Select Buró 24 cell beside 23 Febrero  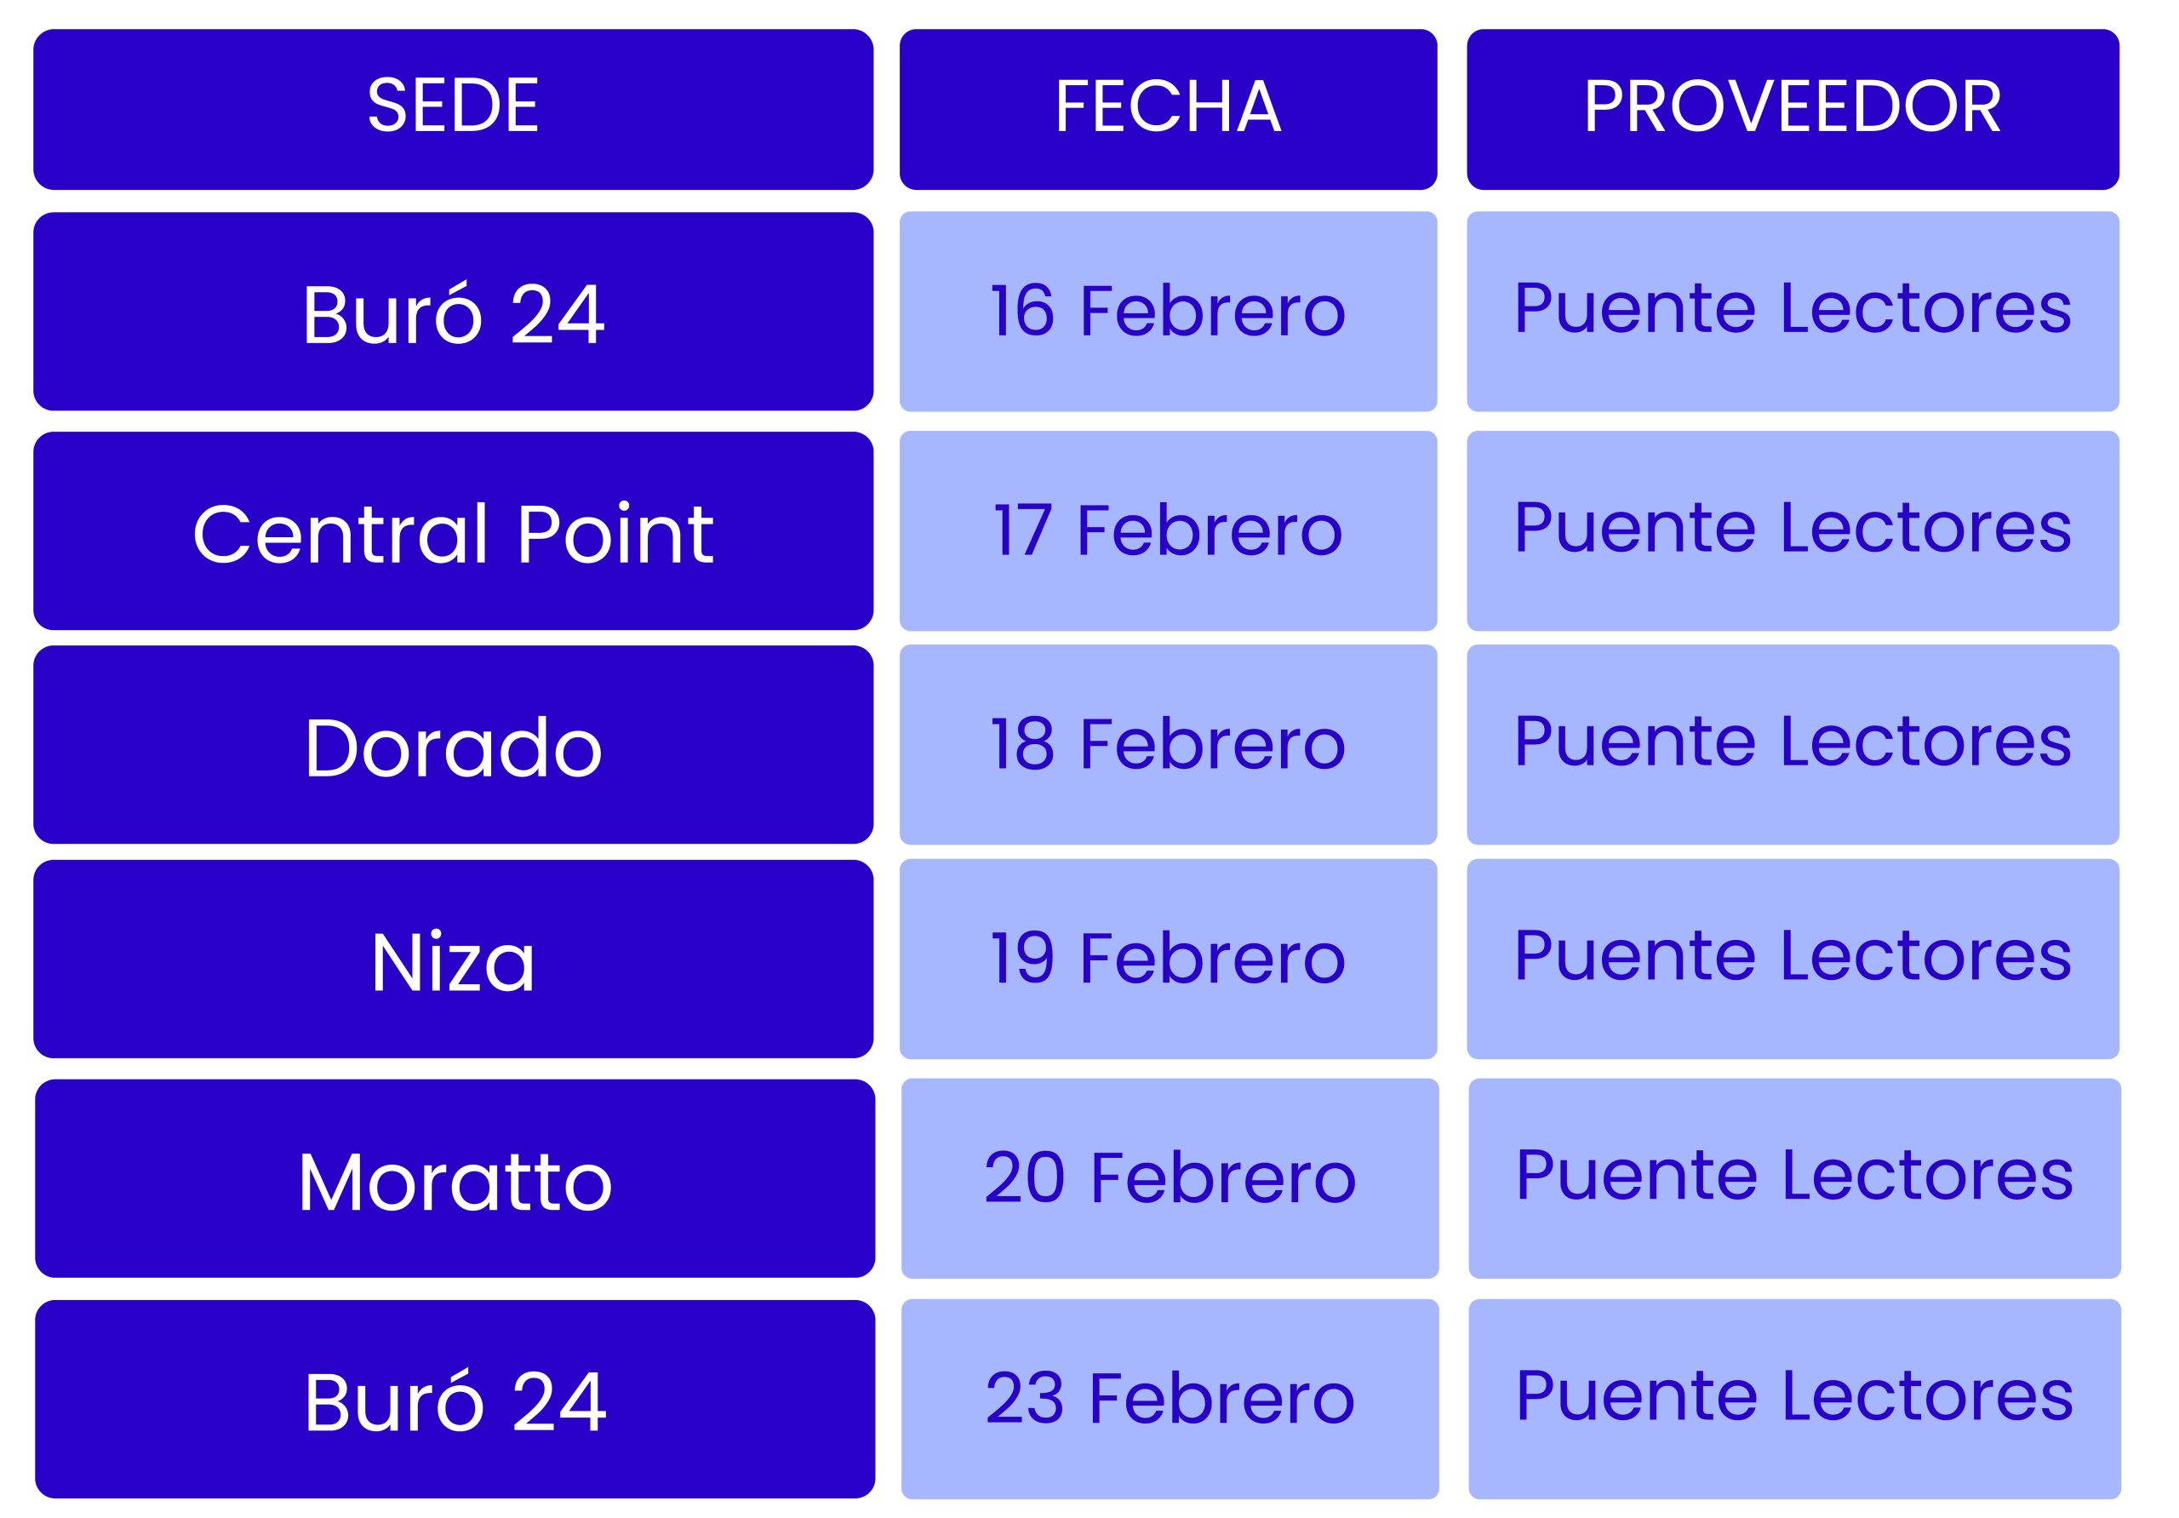455,1400
